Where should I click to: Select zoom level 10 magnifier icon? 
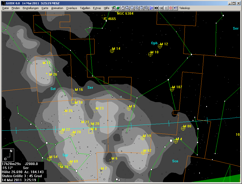[x=146, y=8]
